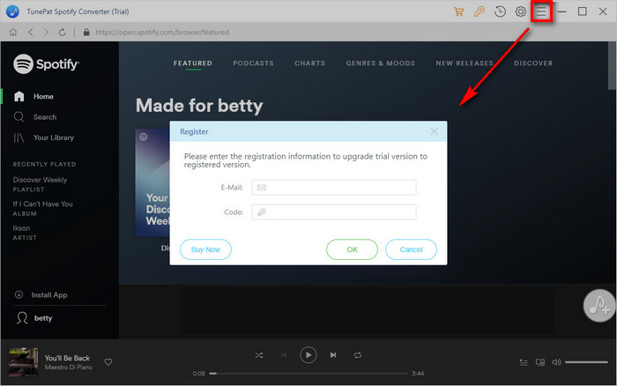Open the connect to device icon

click(x=540, y=362)
